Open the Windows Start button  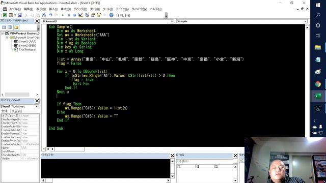tap(318, 5)
